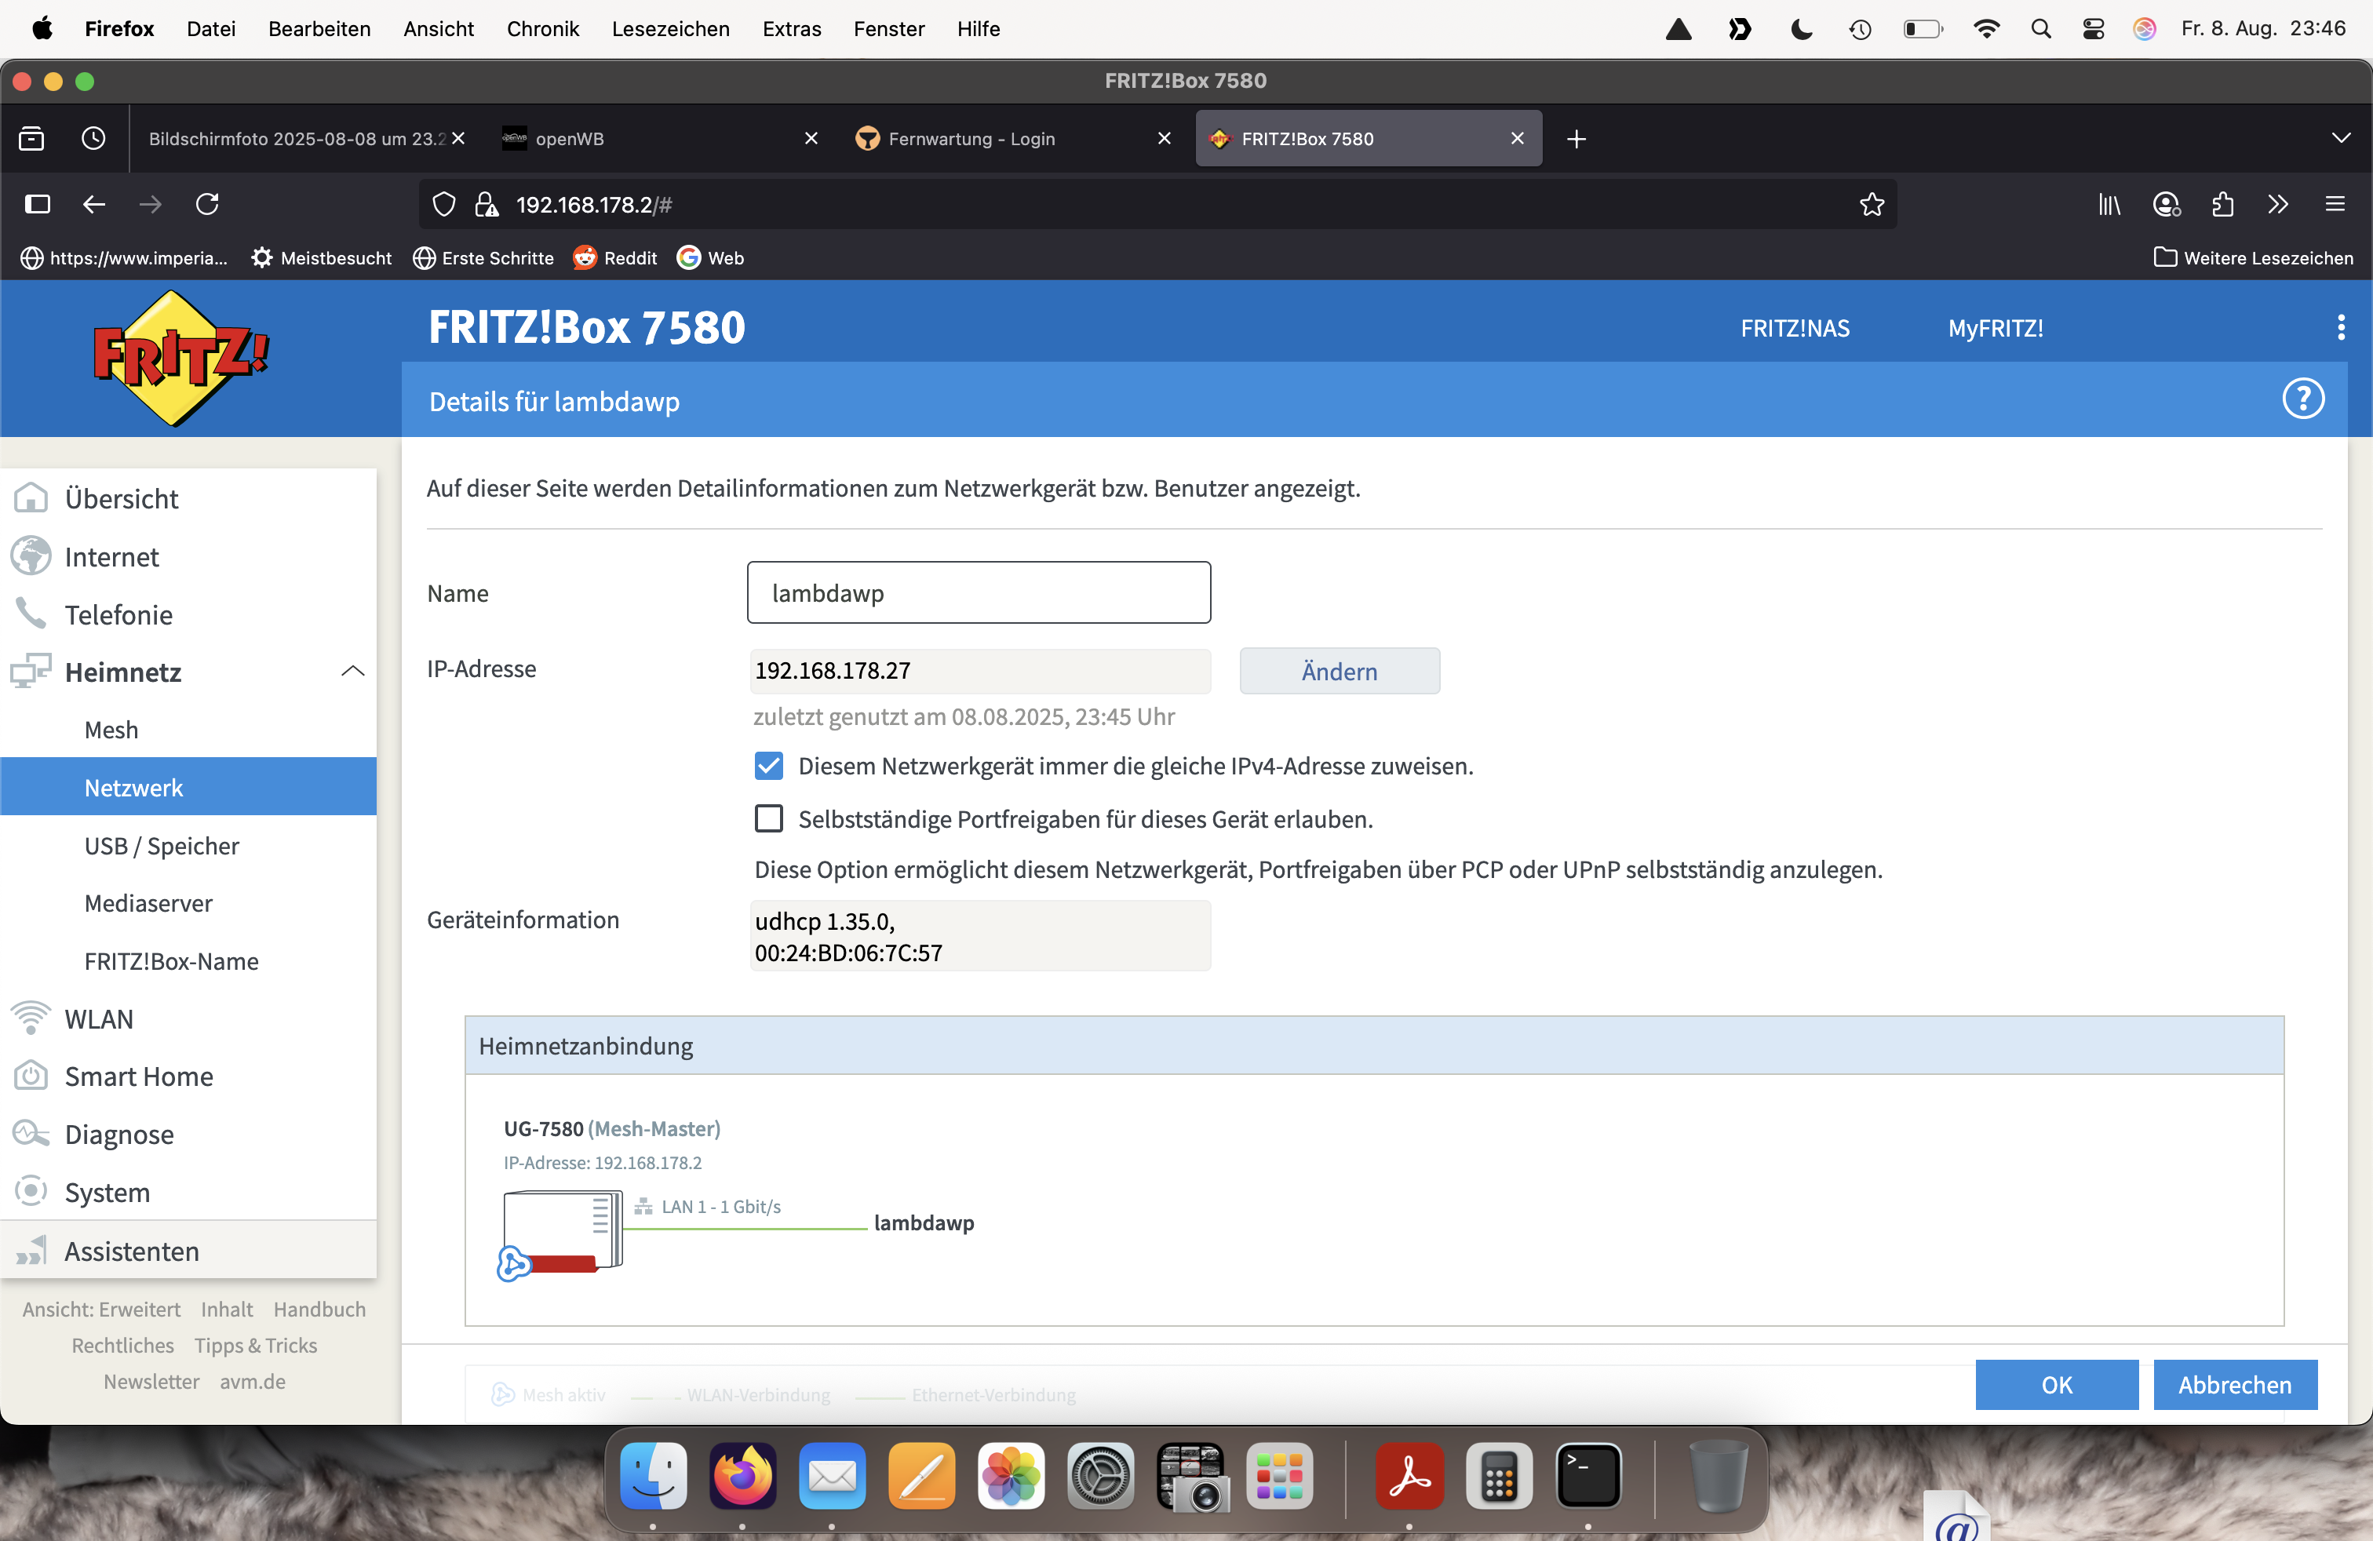This screenshot has height=1541, width=2373.
Task: Confirm with the OK button
Action: [2056, 1385]
